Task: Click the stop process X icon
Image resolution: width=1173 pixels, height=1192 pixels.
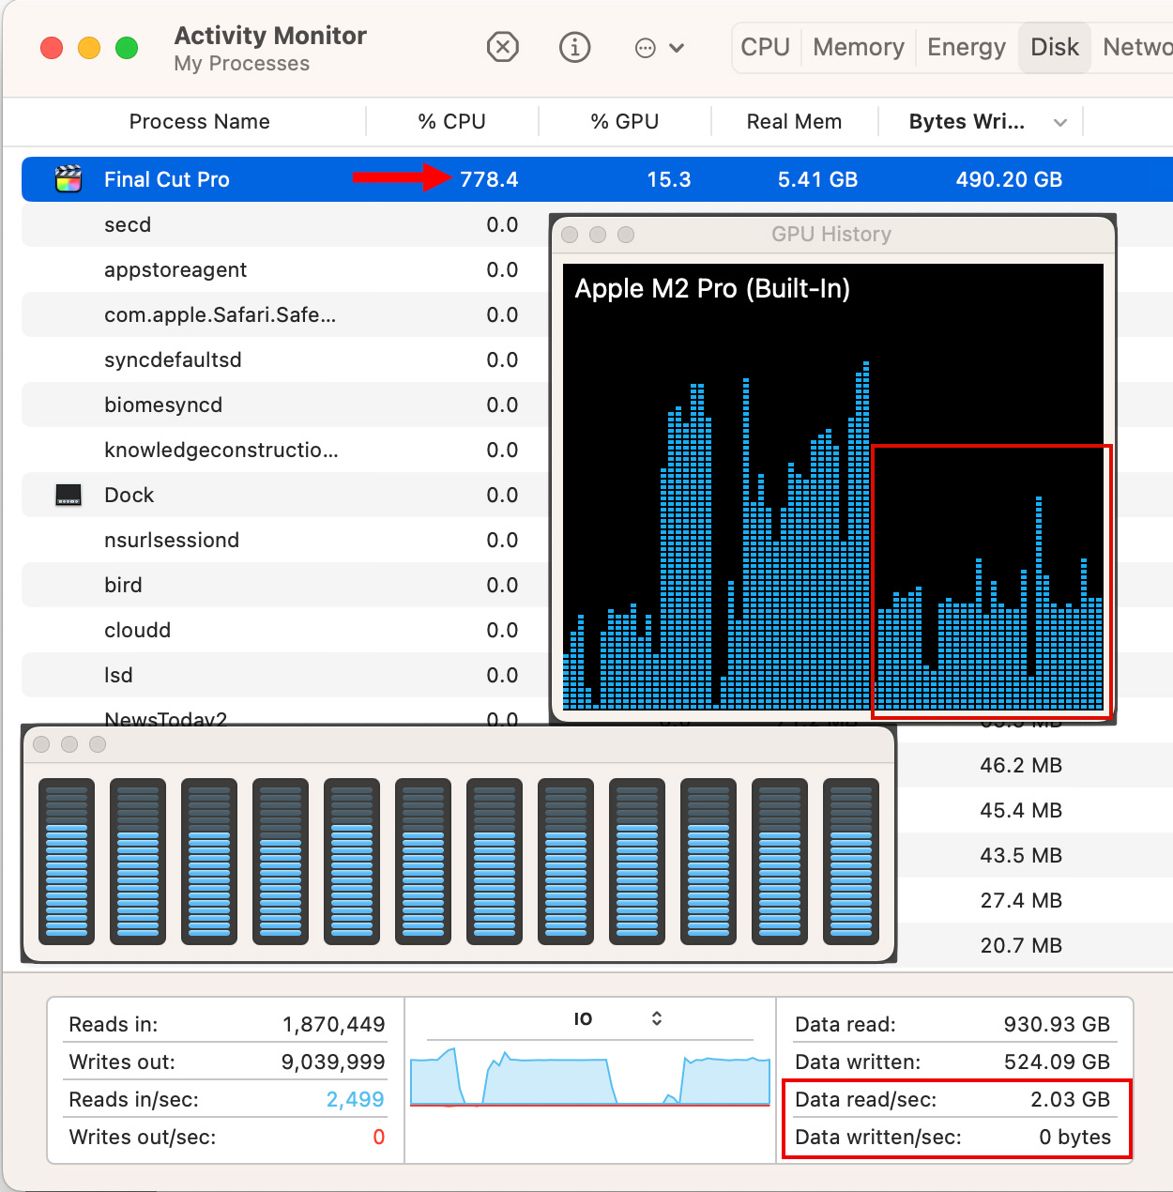Action: (503, 47)
